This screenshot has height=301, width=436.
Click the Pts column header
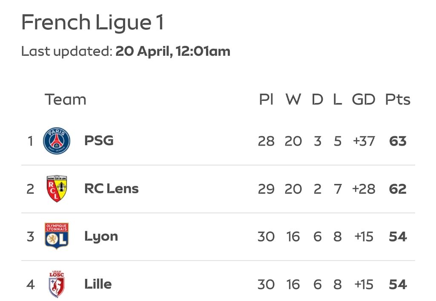point(398,100)
